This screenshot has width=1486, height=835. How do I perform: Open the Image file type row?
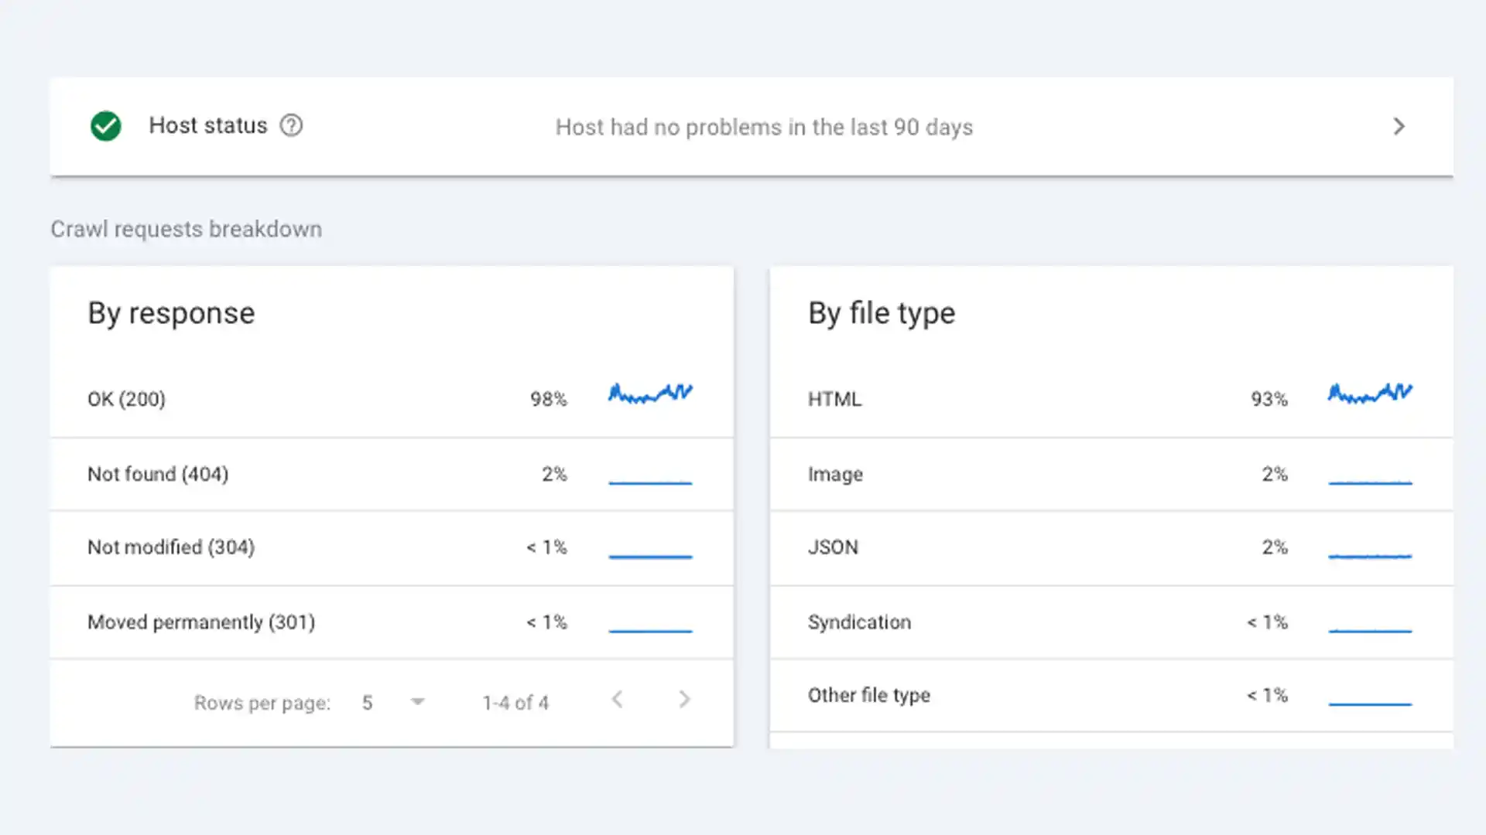pos(1111,474)
